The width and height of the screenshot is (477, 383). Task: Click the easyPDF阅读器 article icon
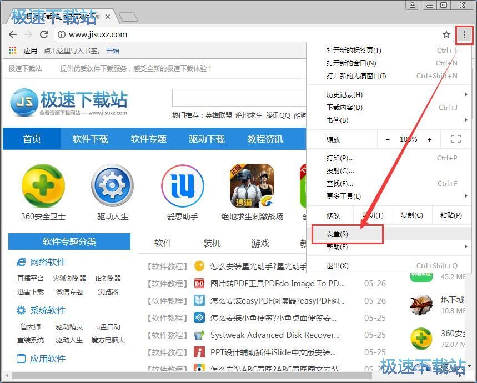199,301
